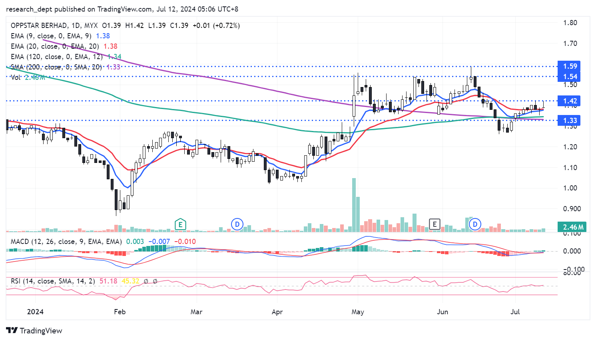Click the May label on time axis

click(x=357, y=312)
